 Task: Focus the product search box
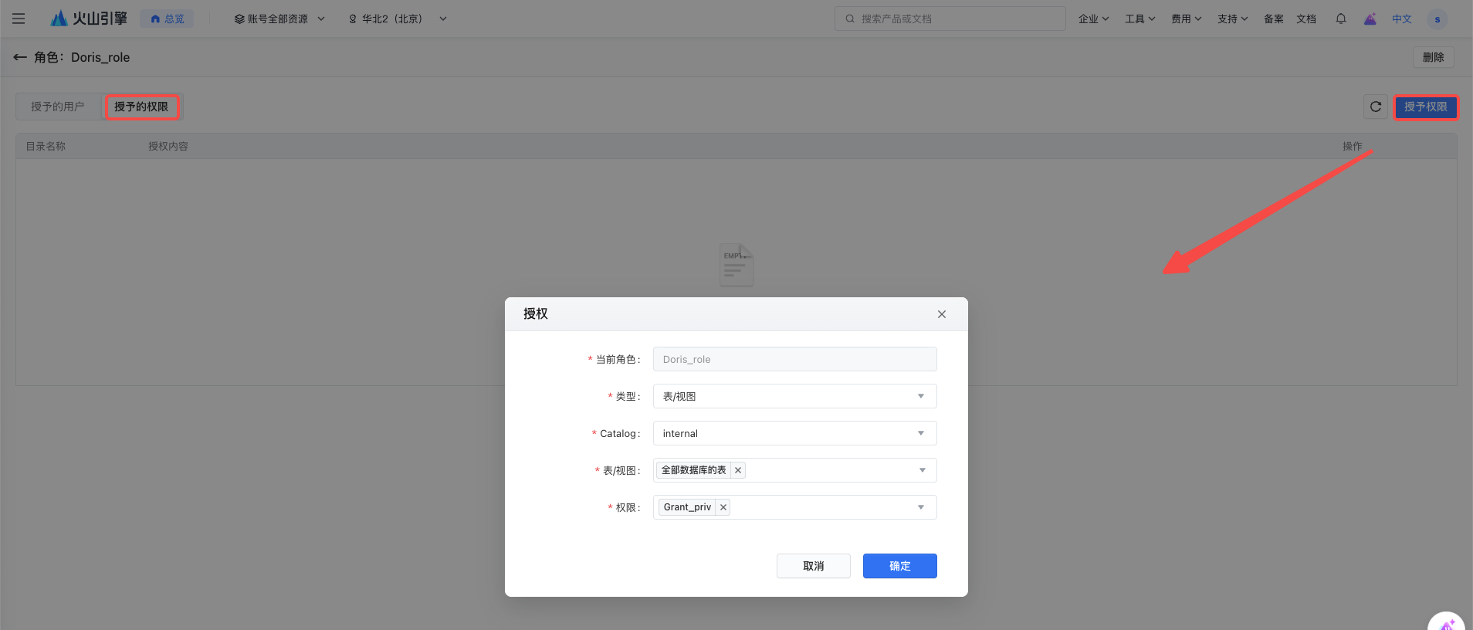(950, 19)
